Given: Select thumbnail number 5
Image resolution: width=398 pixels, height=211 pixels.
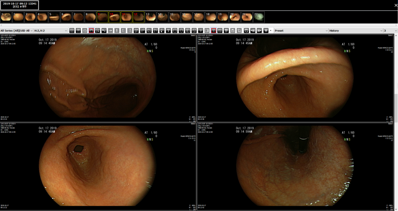Looking at the screenshot, I should (x=54, y=17).
